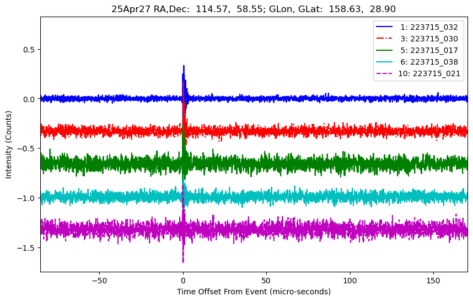The image size is (473, 301).
Task: Click the y-axis tick label 0.0
Action: coord(30,99)
